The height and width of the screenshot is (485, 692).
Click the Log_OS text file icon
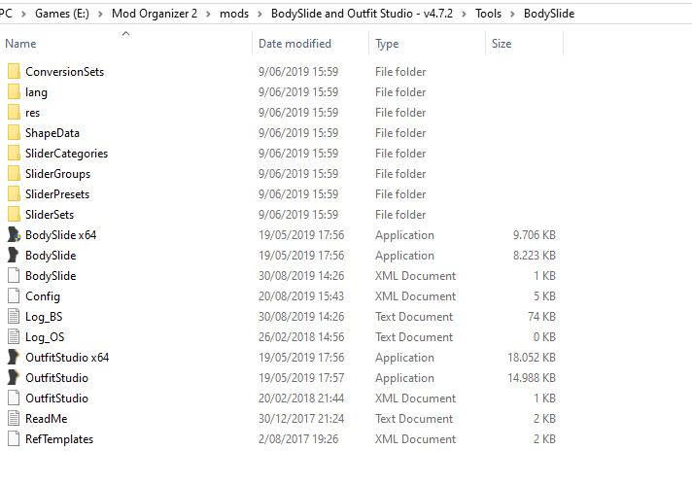[x=14, y=336]
